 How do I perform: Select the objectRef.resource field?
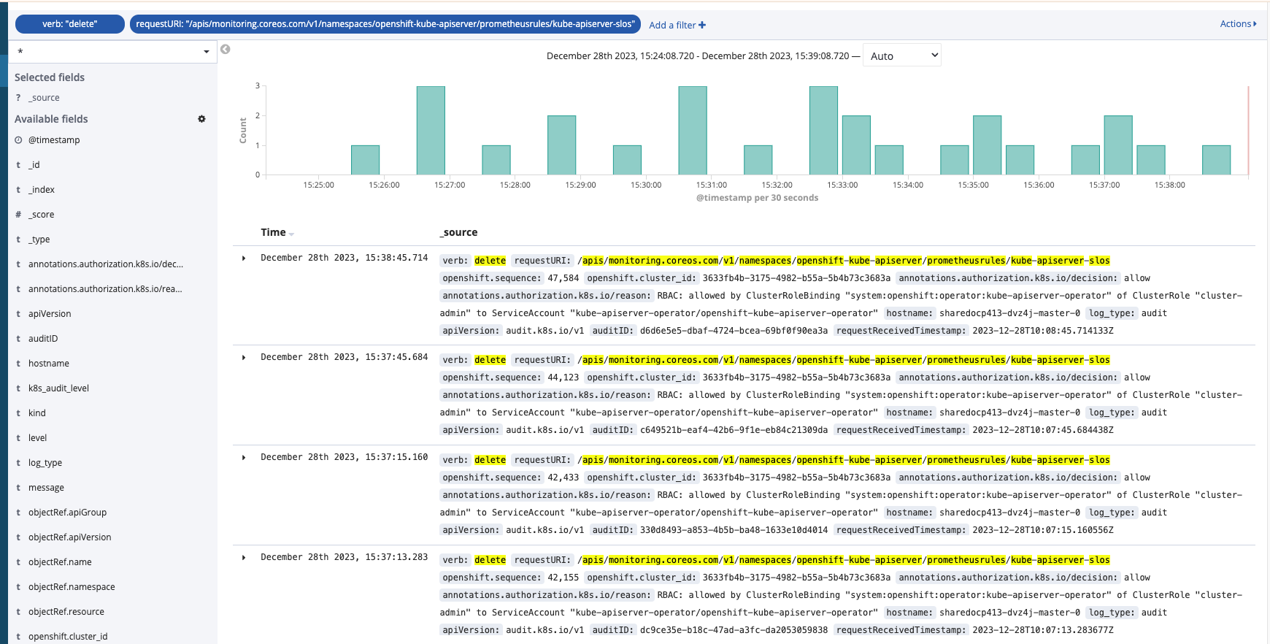click(66, 612)
